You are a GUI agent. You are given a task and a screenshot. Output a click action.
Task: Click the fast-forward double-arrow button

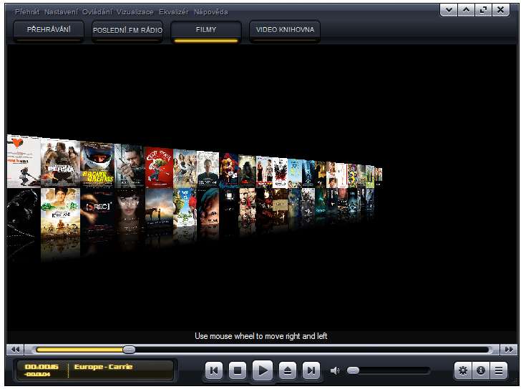click(509, 350)
